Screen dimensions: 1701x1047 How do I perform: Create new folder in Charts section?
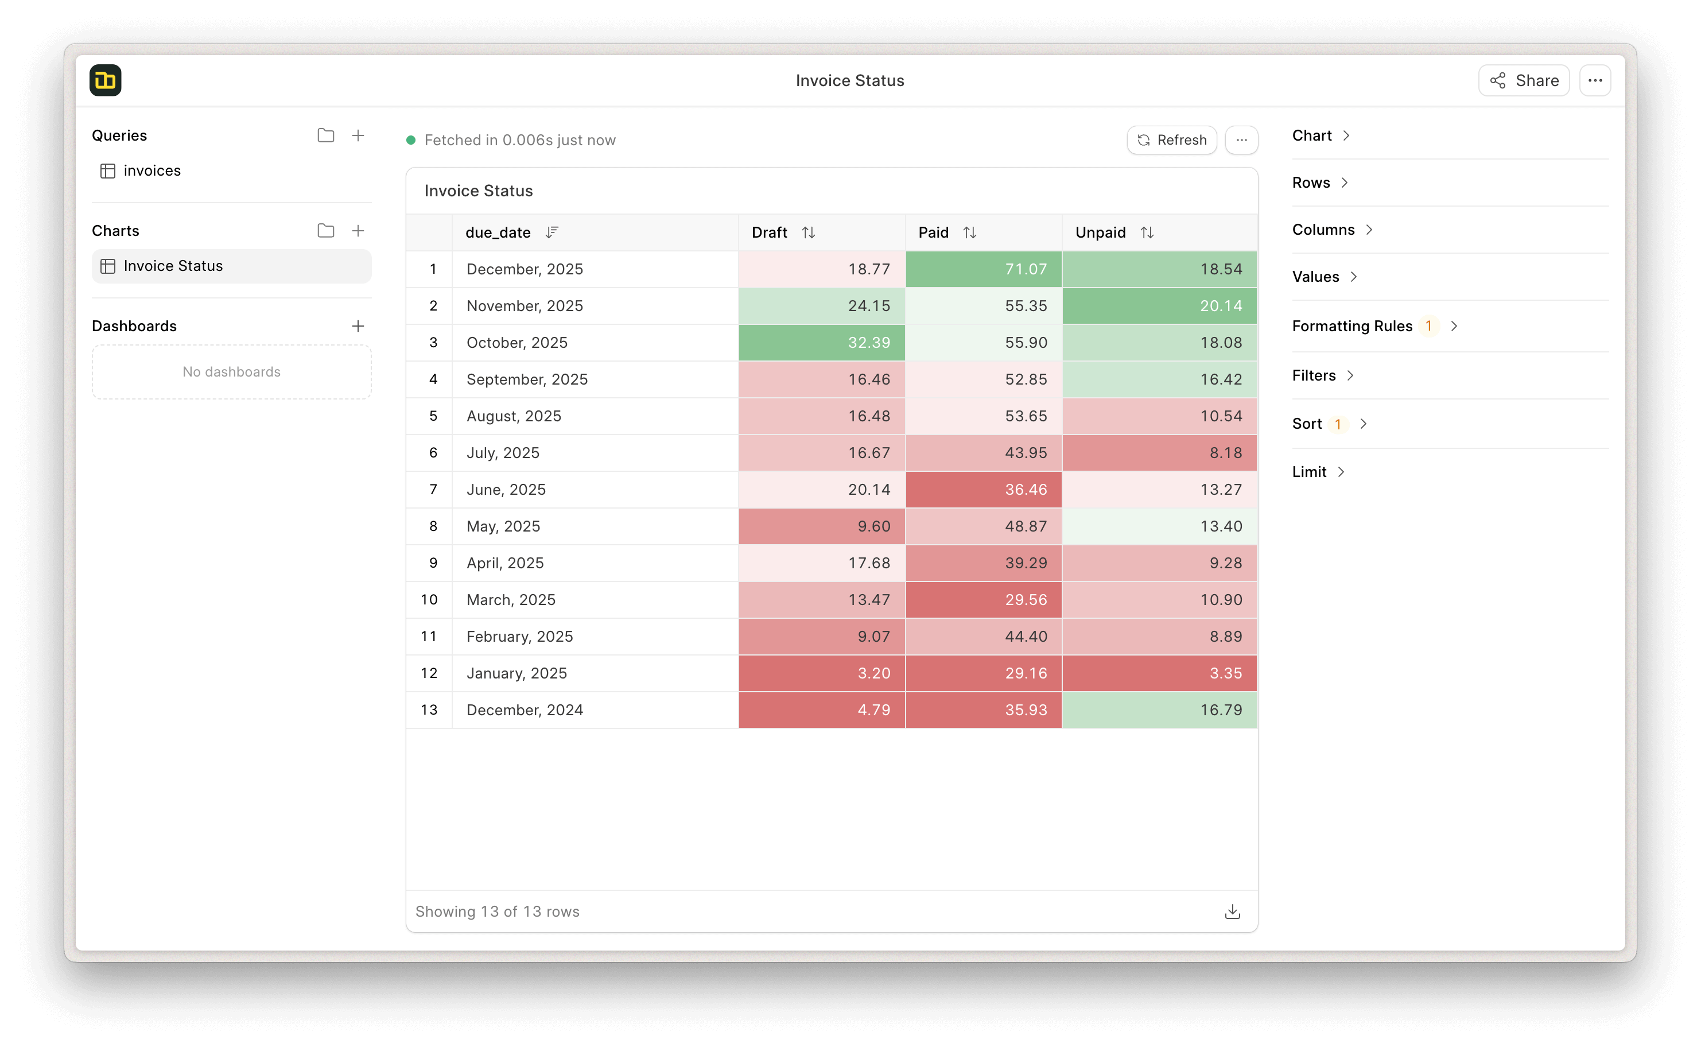tap(325, 231)
